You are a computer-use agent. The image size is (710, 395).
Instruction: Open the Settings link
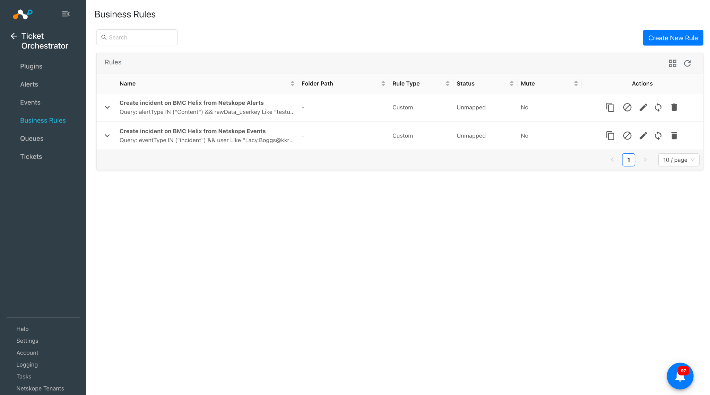(27, 341)
